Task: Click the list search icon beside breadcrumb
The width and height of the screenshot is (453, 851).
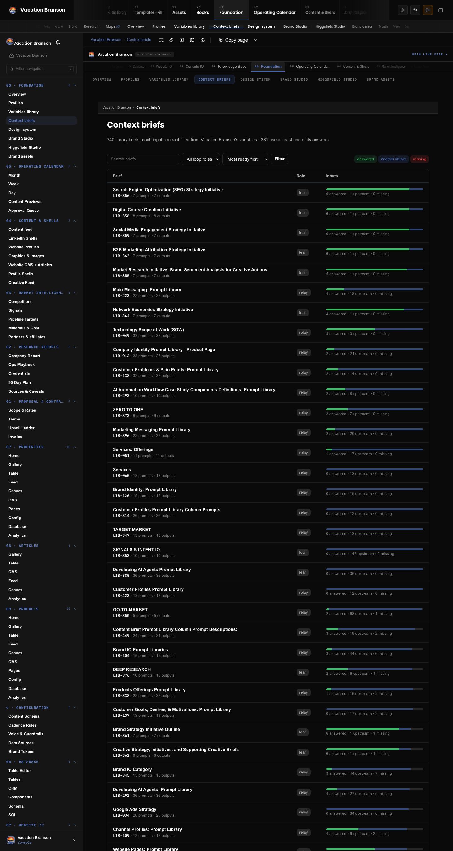Action: coord(161,40)
